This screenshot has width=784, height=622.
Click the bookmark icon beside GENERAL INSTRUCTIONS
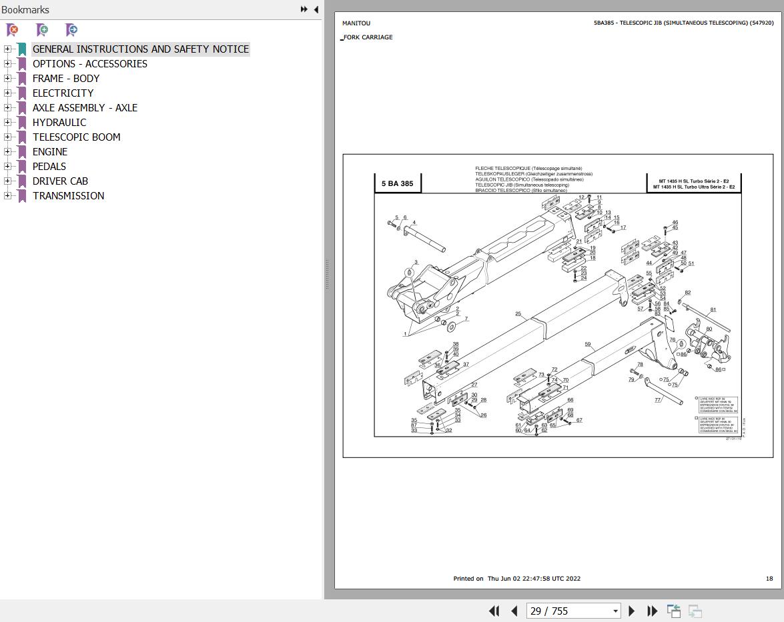pos(22,49)
